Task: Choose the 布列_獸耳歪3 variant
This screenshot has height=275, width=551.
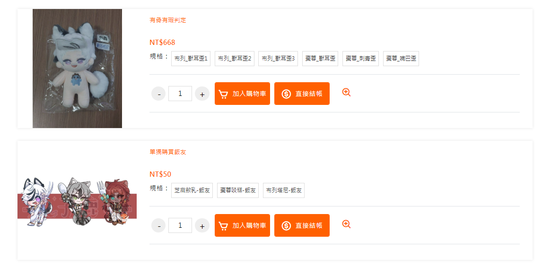Action: [278, 59]
